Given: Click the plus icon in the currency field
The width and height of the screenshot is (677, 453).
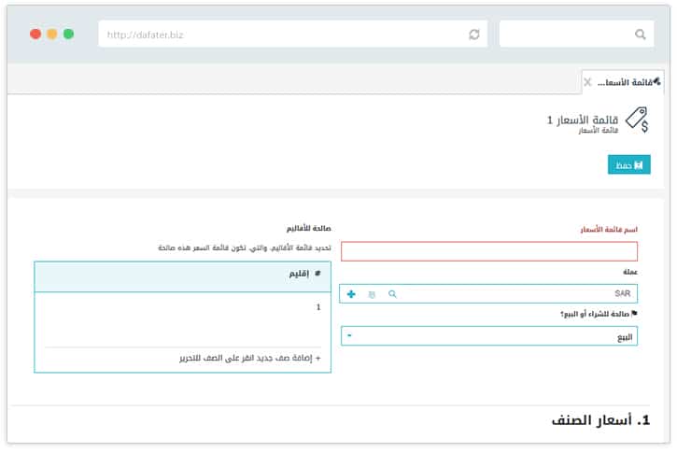Looking at the screenshot, I should click(351, 294).
